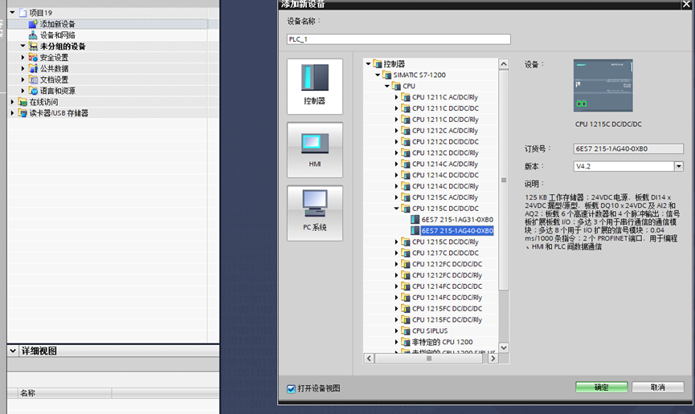Expand the CPU 1212C DC/DC/DC node
This screenshot has width=695, height=414.
pyautogui.click(x=396, y=142)
